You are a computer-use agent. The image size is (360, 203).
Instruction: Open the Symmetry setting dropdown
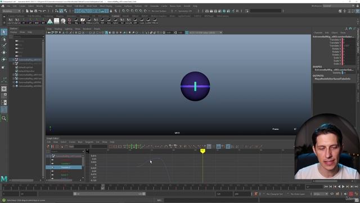(x=186, y=11)
